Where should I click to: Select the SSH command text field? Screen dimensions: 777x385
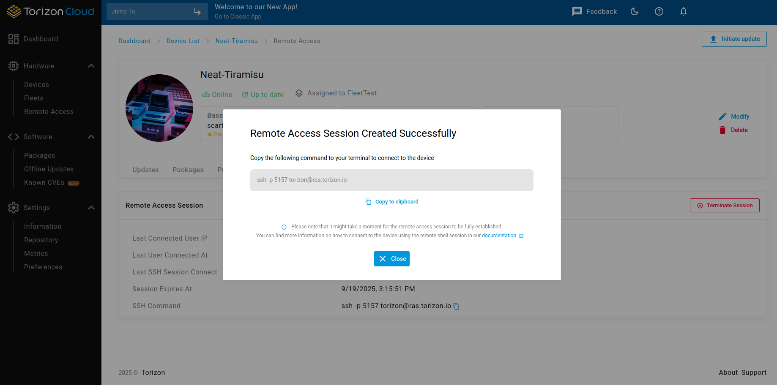pos(392,180)
